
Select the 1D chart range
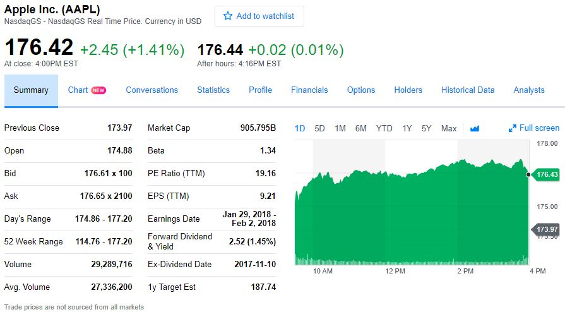tap(300, 128)
